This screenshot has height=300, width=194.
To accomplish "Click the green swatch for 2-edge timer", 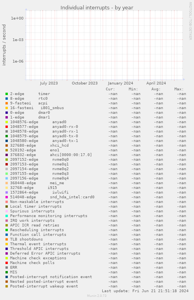I will point(7,94).
